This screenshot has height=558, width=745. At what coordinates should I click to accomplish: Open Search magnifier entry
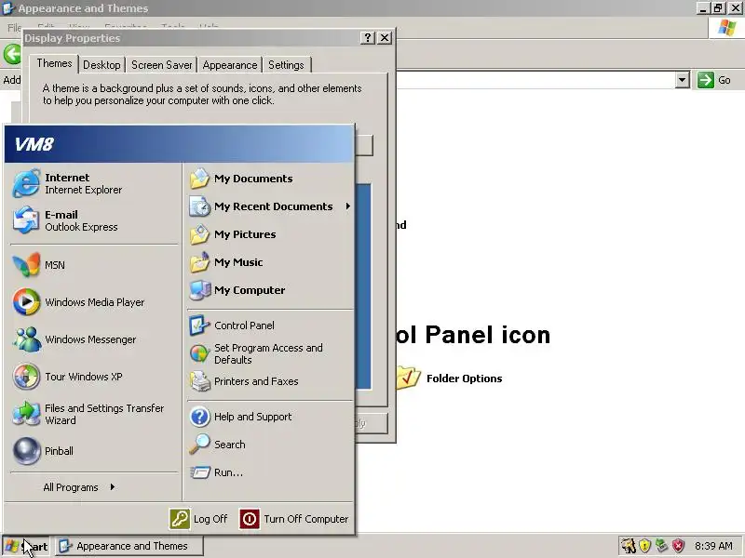270,445
